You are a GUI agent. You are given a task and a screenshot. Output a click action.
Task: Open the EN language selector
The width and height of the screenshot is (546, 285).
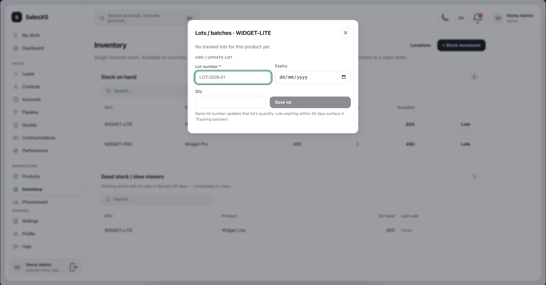pos(461,18)
